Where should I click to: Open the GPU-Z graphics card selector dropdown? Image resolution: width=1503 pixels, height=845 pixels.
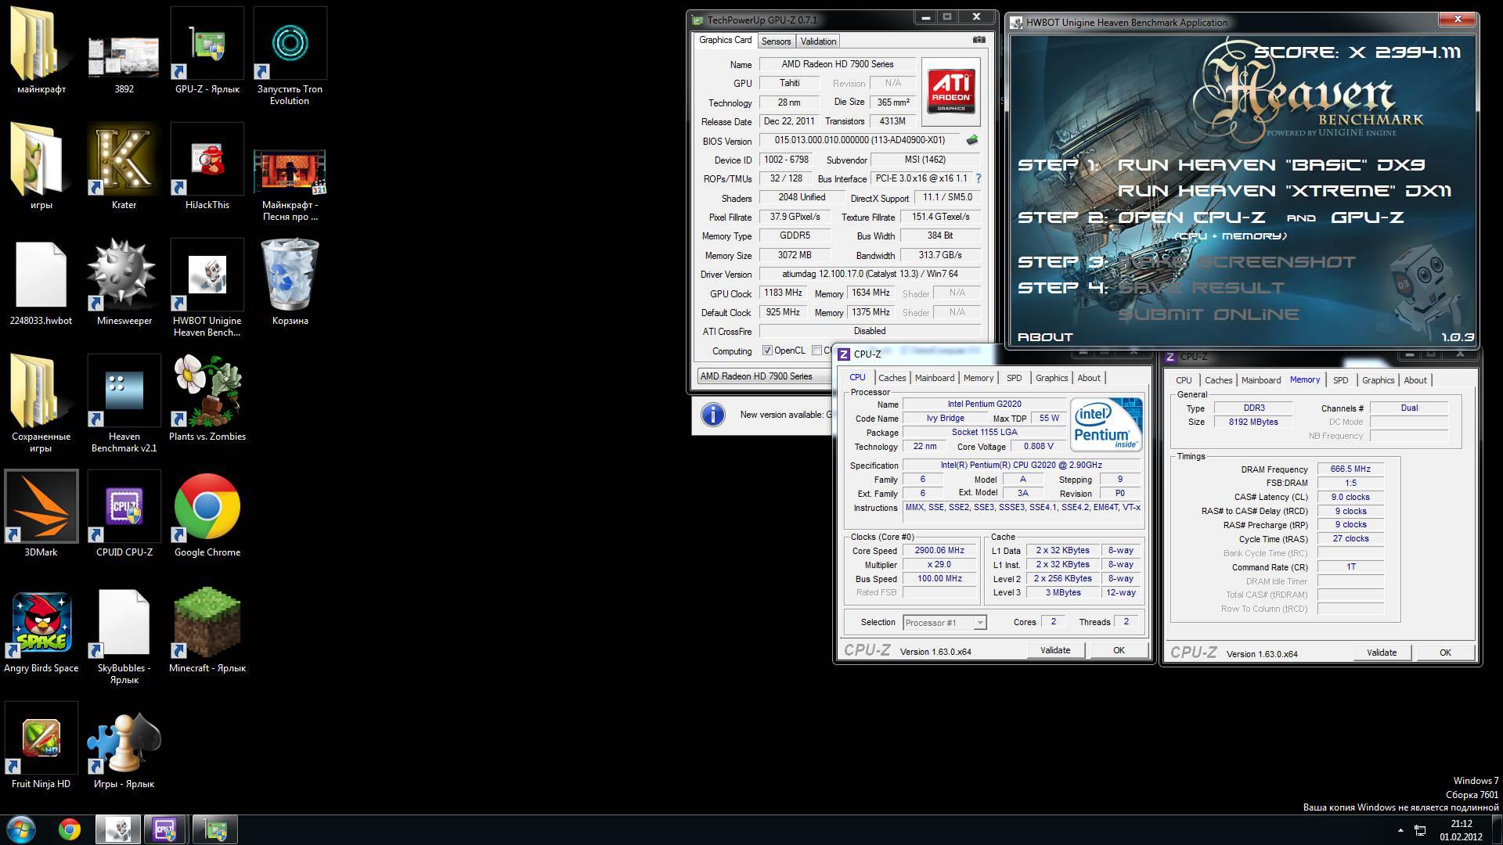click(766, 376)
